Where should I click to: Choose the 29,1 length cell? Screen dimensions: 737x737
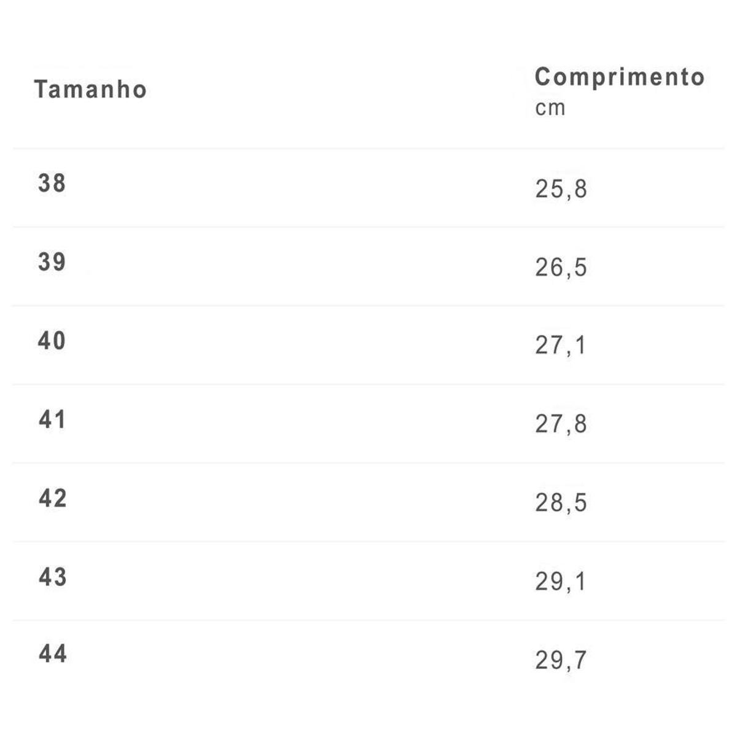tap(560, 582)
